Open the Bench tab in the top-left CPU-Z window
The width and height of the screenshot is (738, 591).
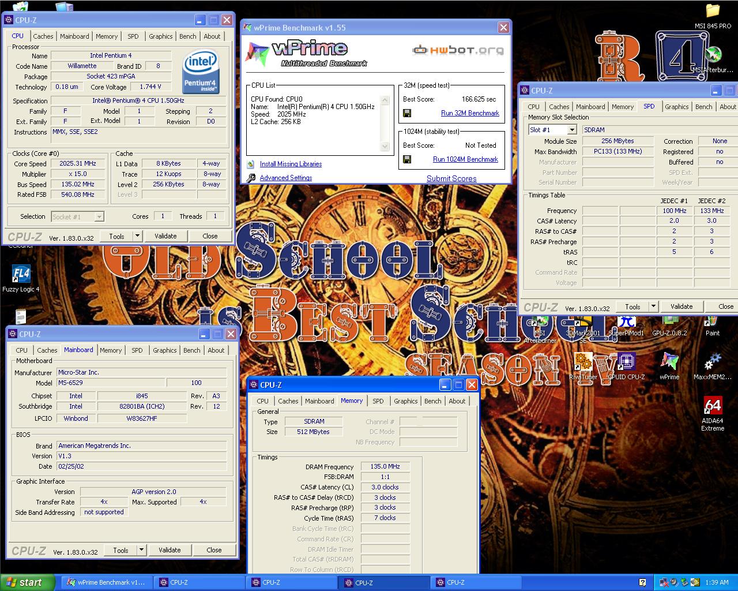188,36
